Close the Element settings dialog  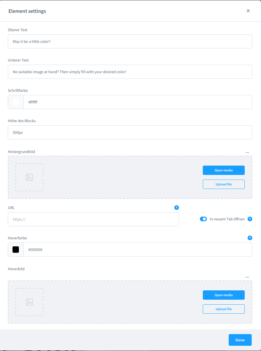pos(248,11)
